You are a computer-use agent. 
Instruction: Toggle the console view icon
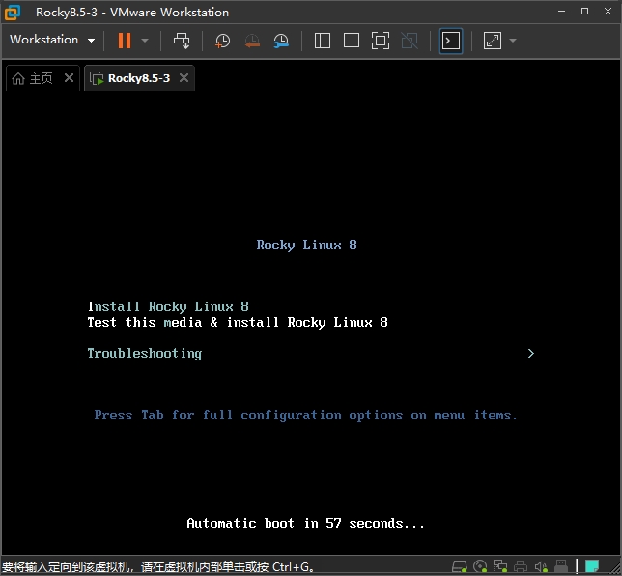pyautogui.click(x=451, y=41)
